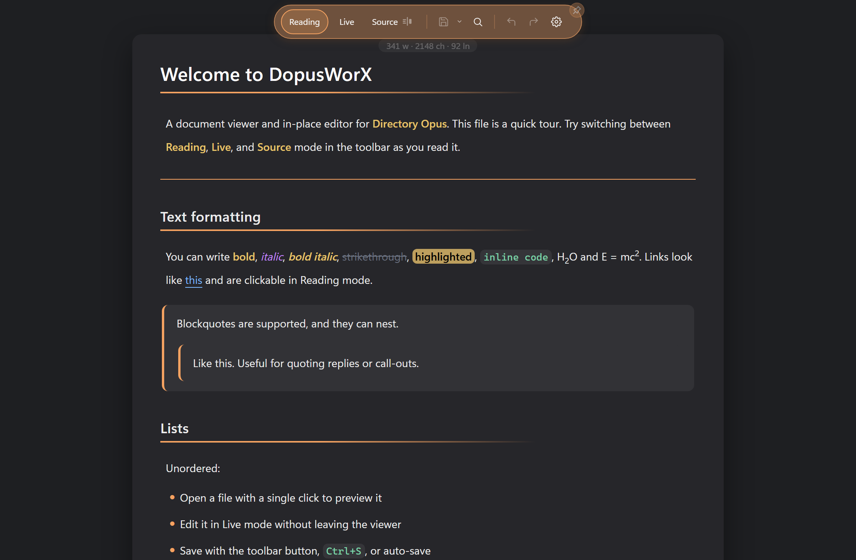Undo the last change

point(511,22)
